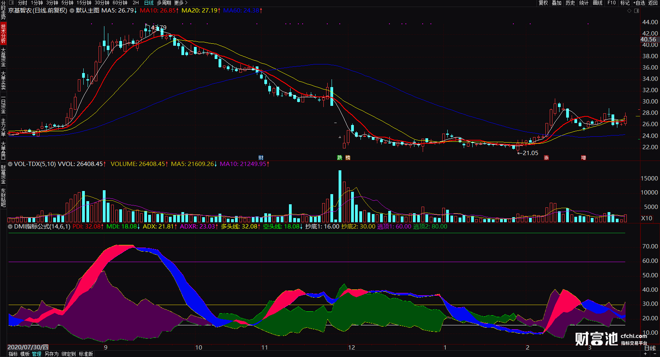Open F10 company information
The height and width of the screenshot is (357, 660).
click(x=612, y=3)
